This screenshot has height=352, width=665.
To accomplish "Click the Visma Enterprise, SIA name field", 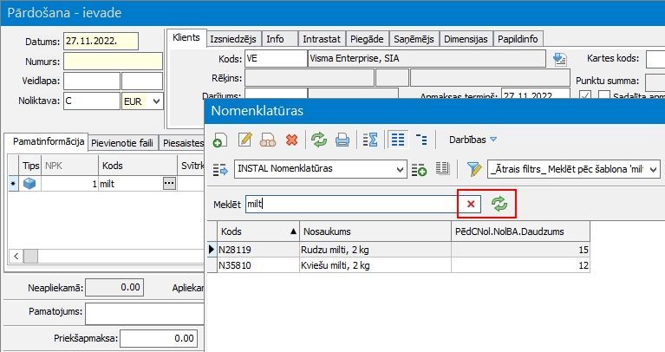I will 427,59.
